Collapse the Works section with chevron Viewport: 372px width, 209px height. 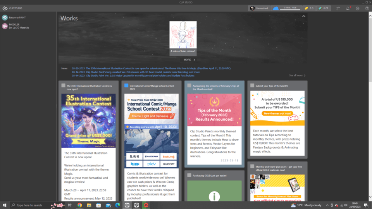tap(304, 16)
